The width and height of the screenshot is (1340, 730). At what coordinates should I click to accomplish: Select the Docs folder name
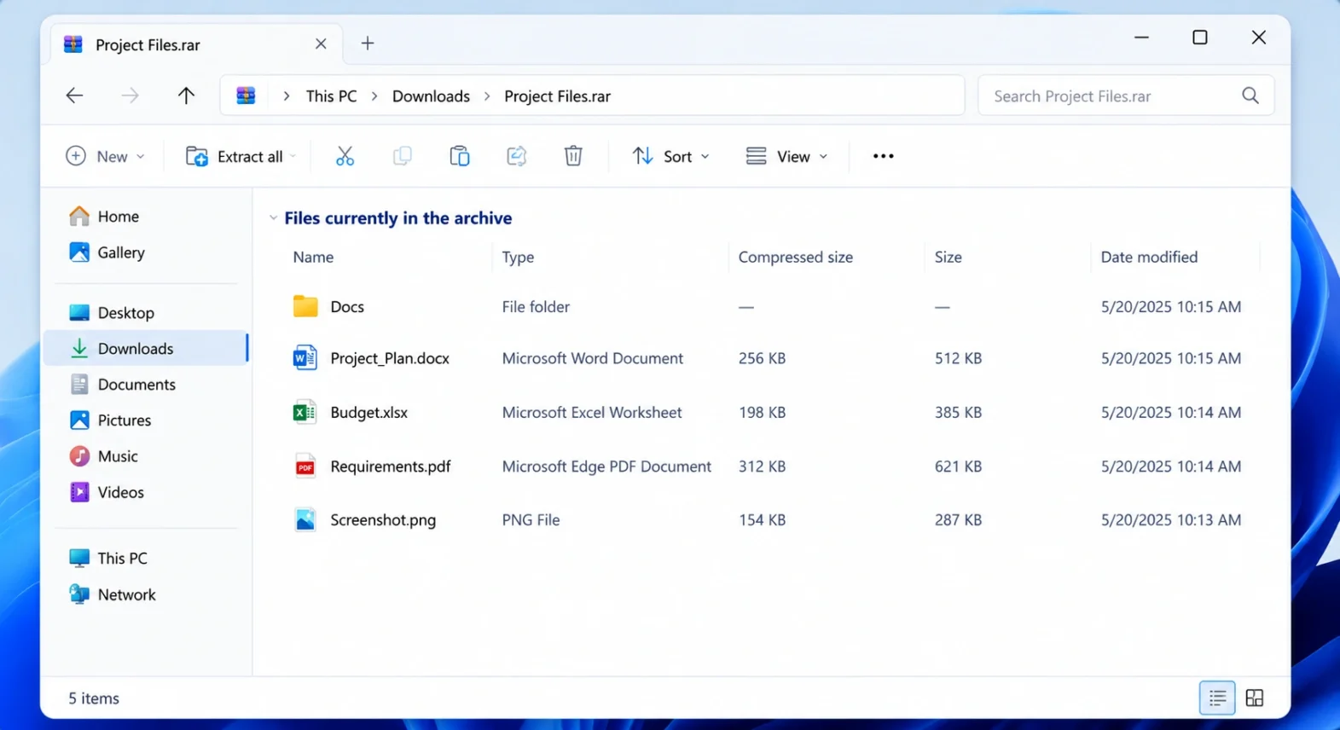(347, 306)
